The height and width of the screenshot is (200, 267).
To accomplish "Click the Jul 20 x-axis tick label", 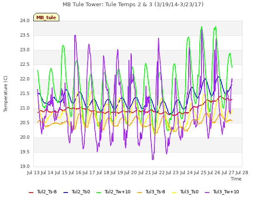I will pos(131,172).
